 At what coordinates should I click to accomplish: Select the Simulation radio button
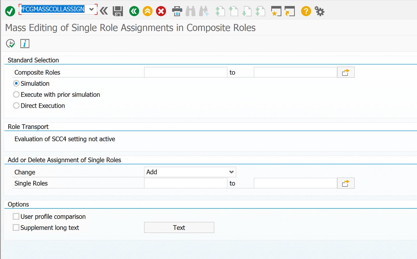(x=16, y=83)
